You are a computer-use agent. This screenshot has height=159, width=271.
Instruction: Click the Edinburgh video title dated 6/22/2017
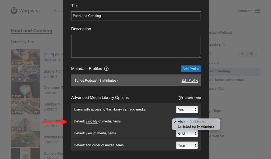[x=53, y=104]
